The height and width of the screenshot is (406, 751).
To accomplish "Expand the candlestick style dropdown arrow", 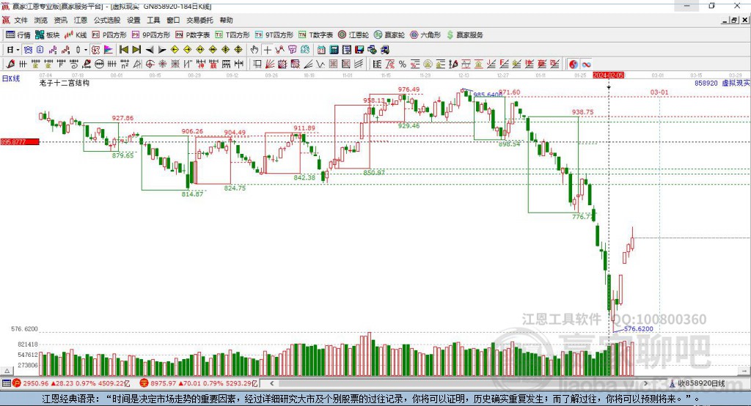I will coord(86,49).
